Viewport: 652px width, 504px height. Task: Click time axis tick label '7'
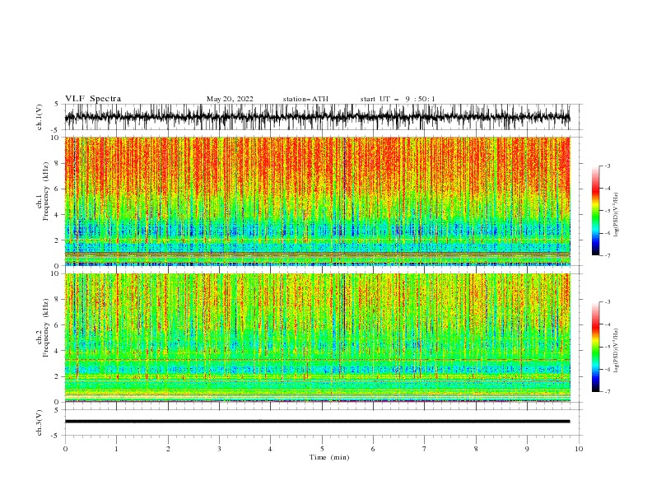(425, 449)
